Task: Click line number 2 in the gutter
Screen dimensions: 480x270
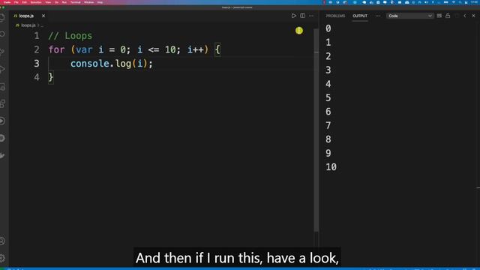Action: point(37,49)
